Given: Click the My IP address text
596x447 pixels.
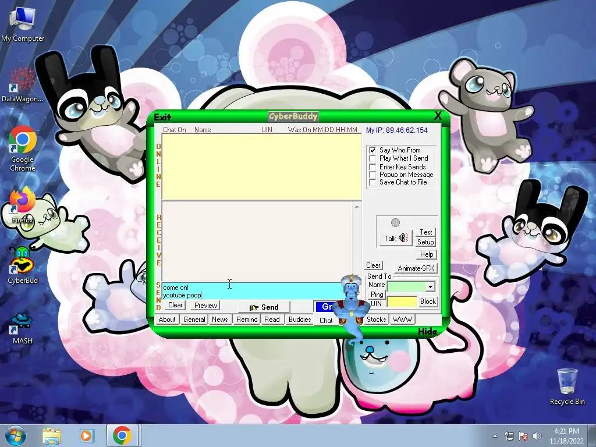Looking at the screenshot, I should (397, 130).
